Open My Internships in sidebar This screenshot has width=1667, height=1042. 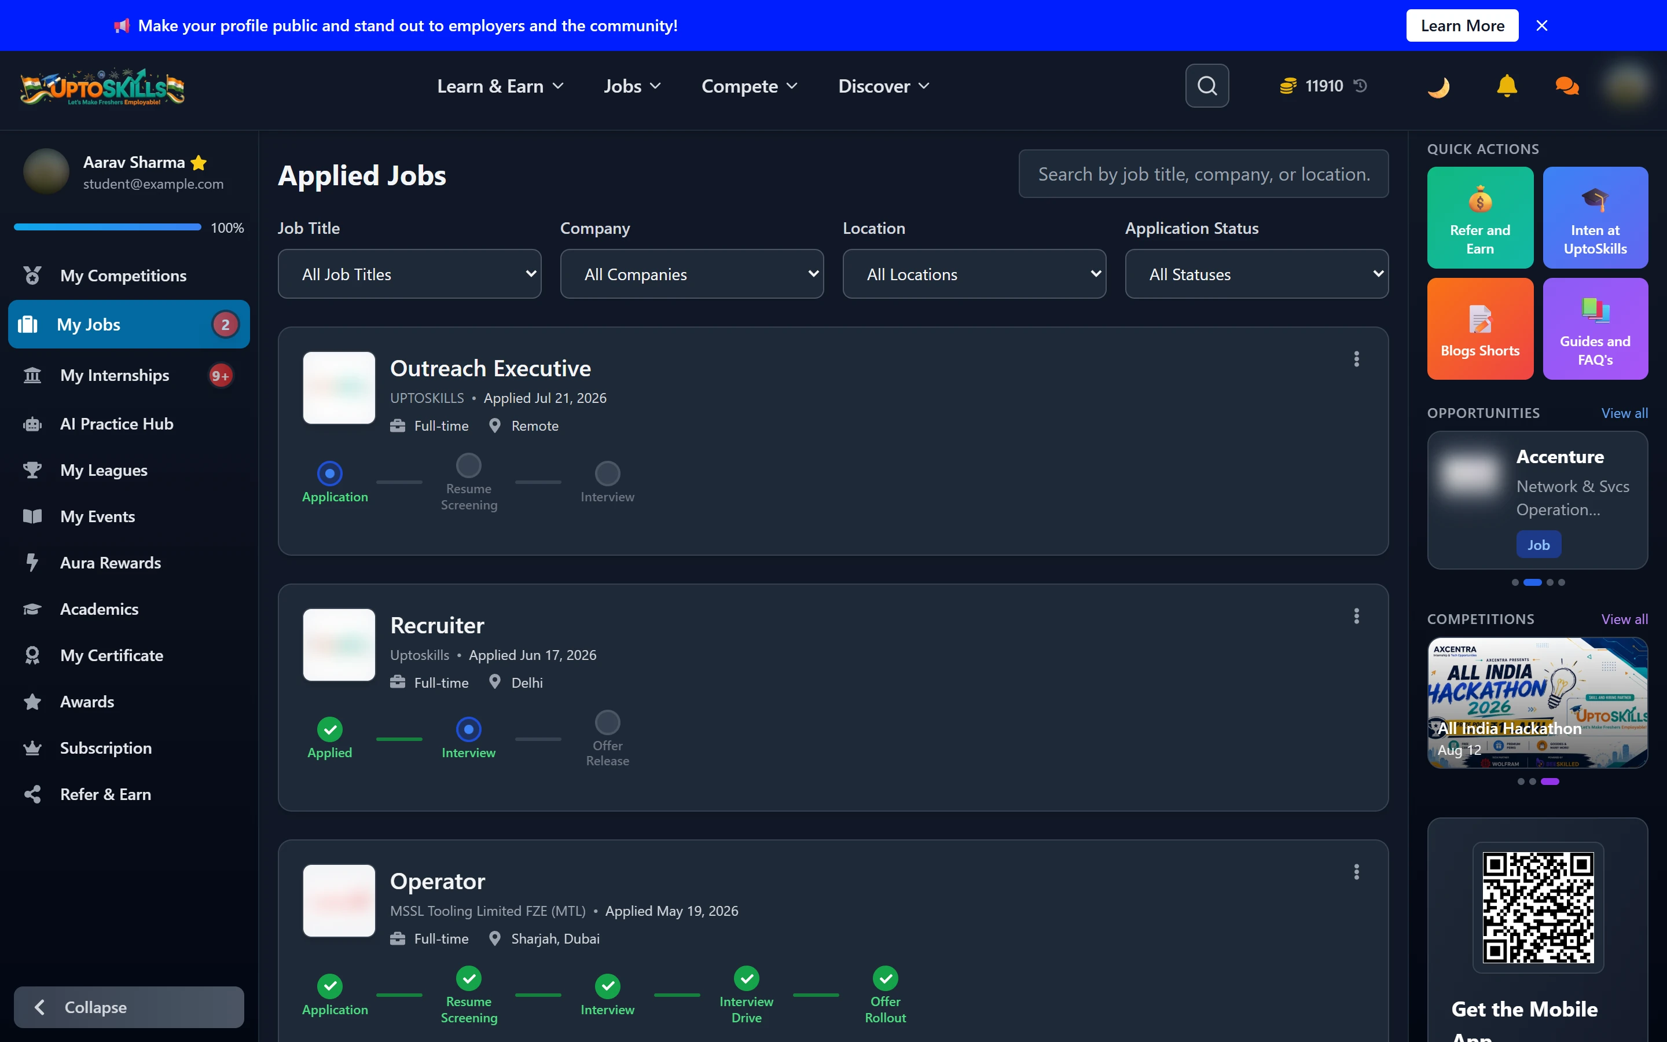129,375
